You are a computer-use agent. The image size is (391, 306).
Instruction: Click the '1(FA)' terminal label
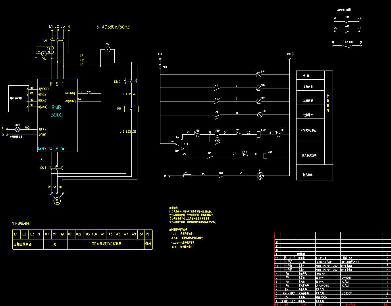click(42, 130)
